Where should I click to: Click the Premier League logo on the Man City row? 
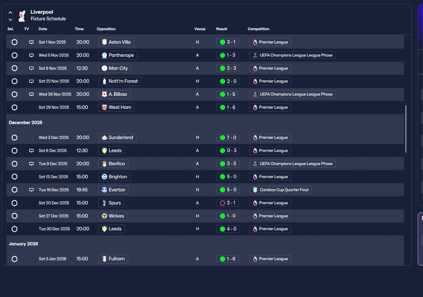click(x=255, y=68)
